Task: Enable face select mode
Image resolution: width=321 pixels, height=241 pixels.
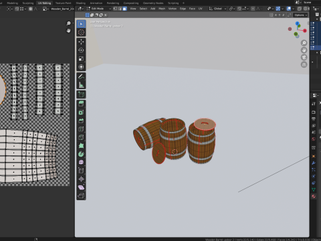Action: click(124, 9)
